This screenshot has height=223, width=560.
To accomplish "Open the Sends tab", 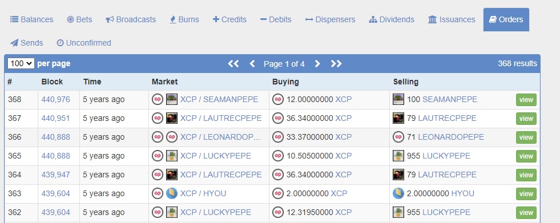I will [x=26, y=43].
